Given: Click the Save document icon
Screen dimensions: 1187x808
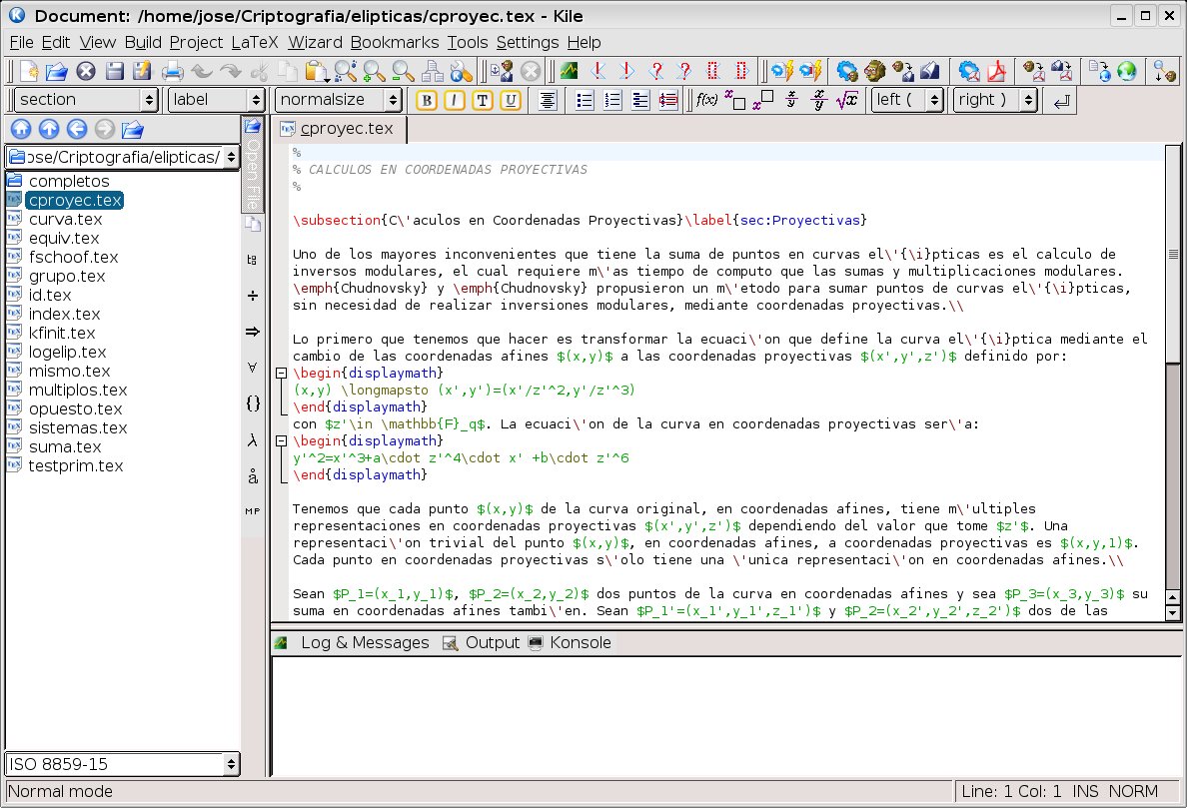Looking at the screenshot, I should [x=115, y=71].
